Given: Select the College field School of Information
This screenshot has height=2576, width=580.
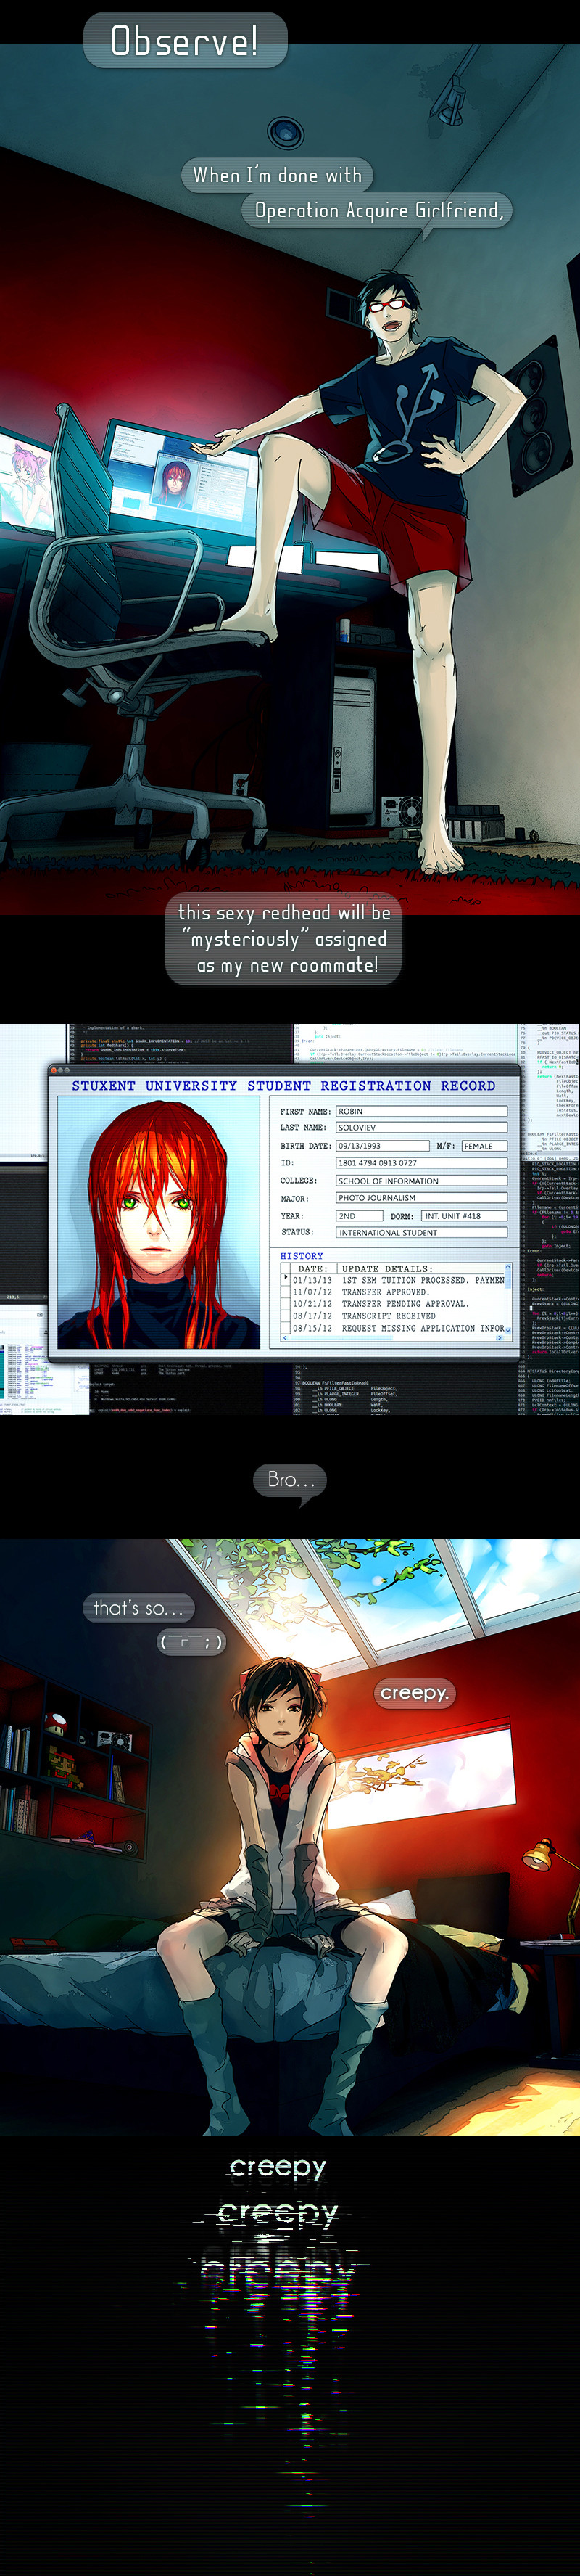Looking at the screenshot, I should coord(420,1181).
